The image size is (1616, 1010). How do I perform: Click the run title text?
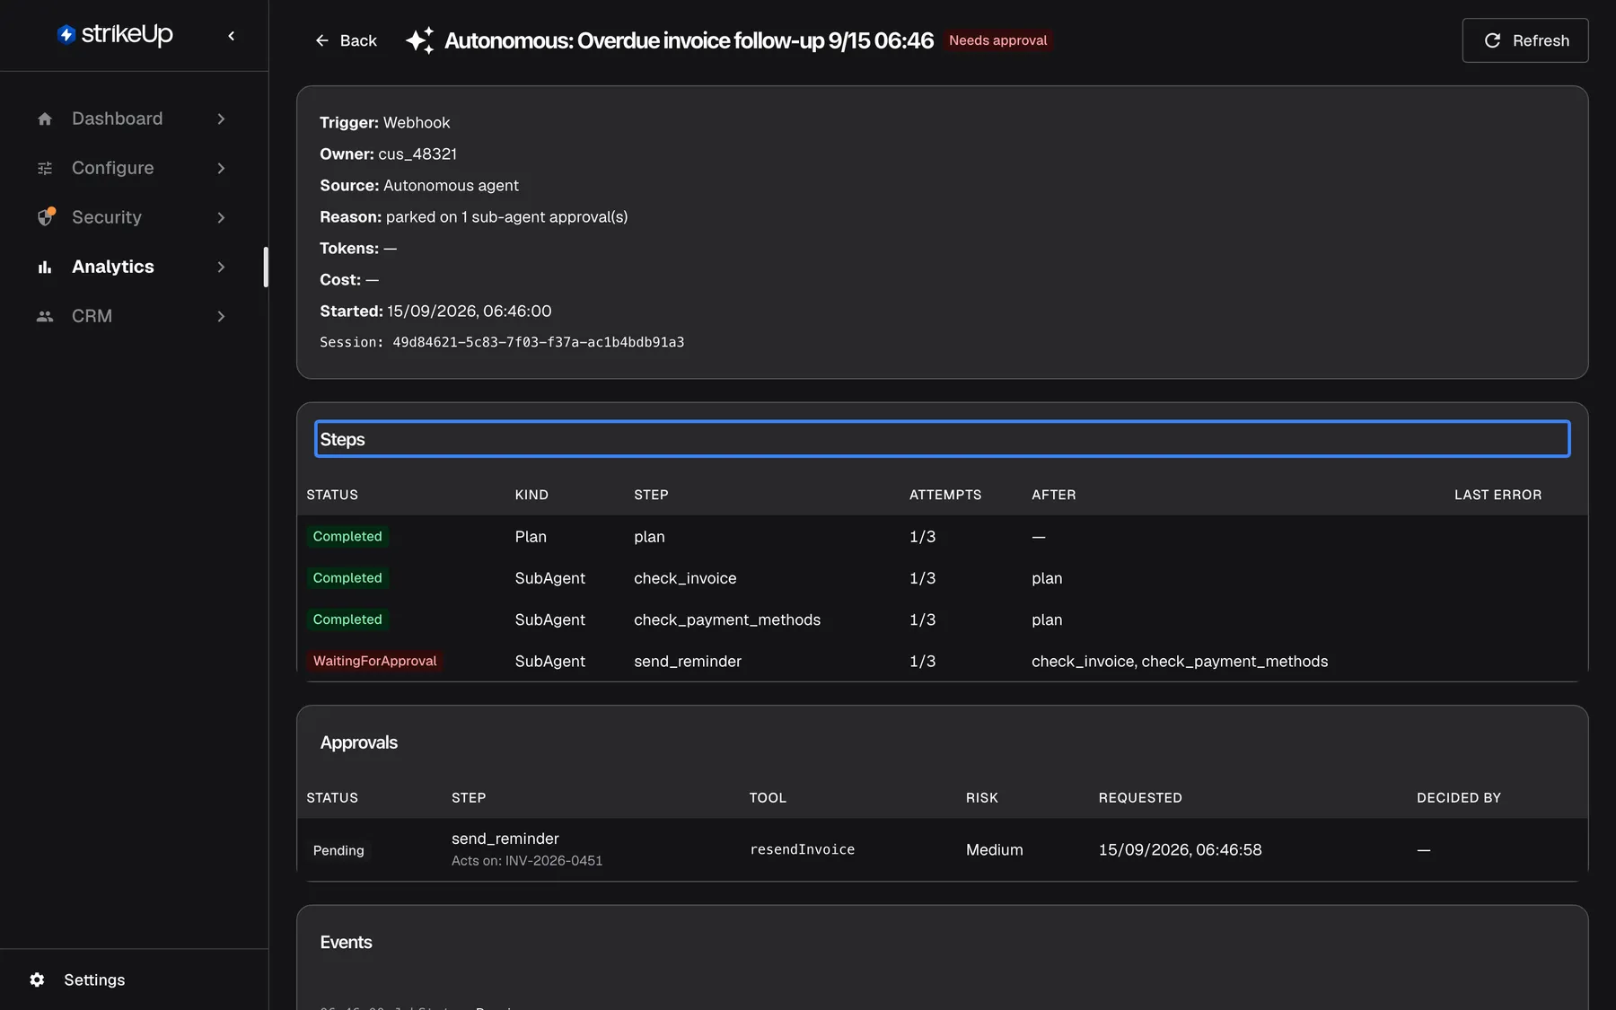pyautogui.click(x=689, y=40)
